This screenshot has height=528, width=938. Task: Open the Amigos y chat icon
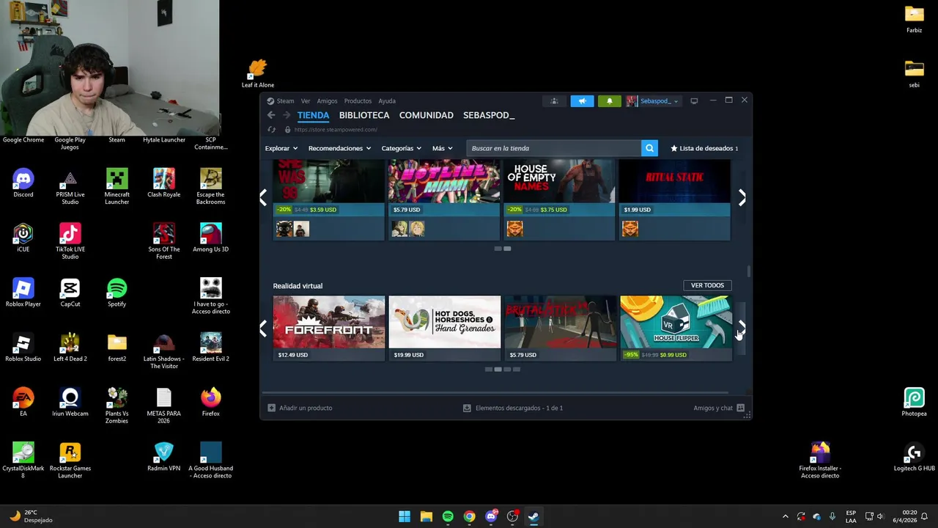click(740, 408)
